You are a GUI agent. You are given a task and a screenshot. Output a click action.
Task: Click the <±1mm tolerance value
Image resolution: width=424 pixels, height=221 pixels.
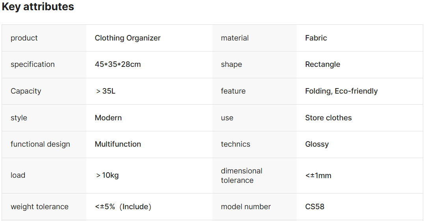(x=318, y=176)
